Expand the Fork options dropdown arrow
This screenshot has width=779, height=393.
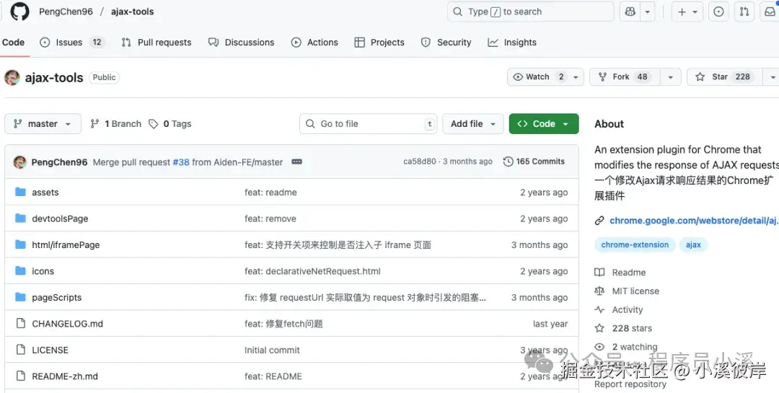pos(670,77)
